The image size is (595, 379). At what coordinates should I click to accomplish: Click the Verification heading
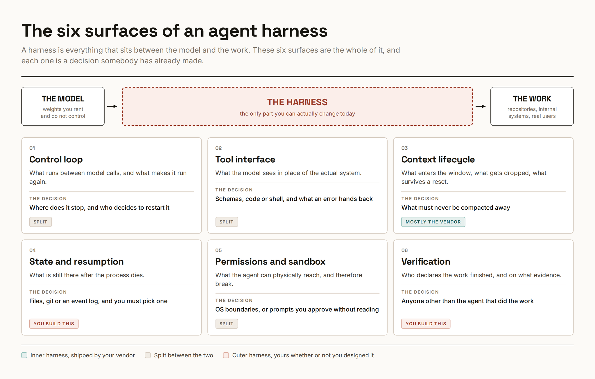(x=426, y=262)
